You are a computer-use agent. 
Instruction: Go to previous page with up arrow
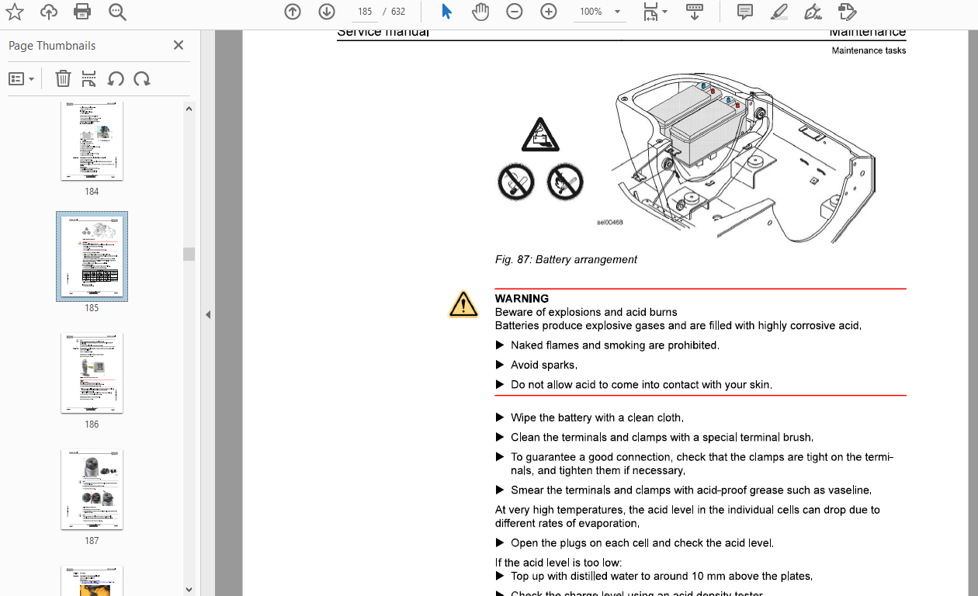293,12
